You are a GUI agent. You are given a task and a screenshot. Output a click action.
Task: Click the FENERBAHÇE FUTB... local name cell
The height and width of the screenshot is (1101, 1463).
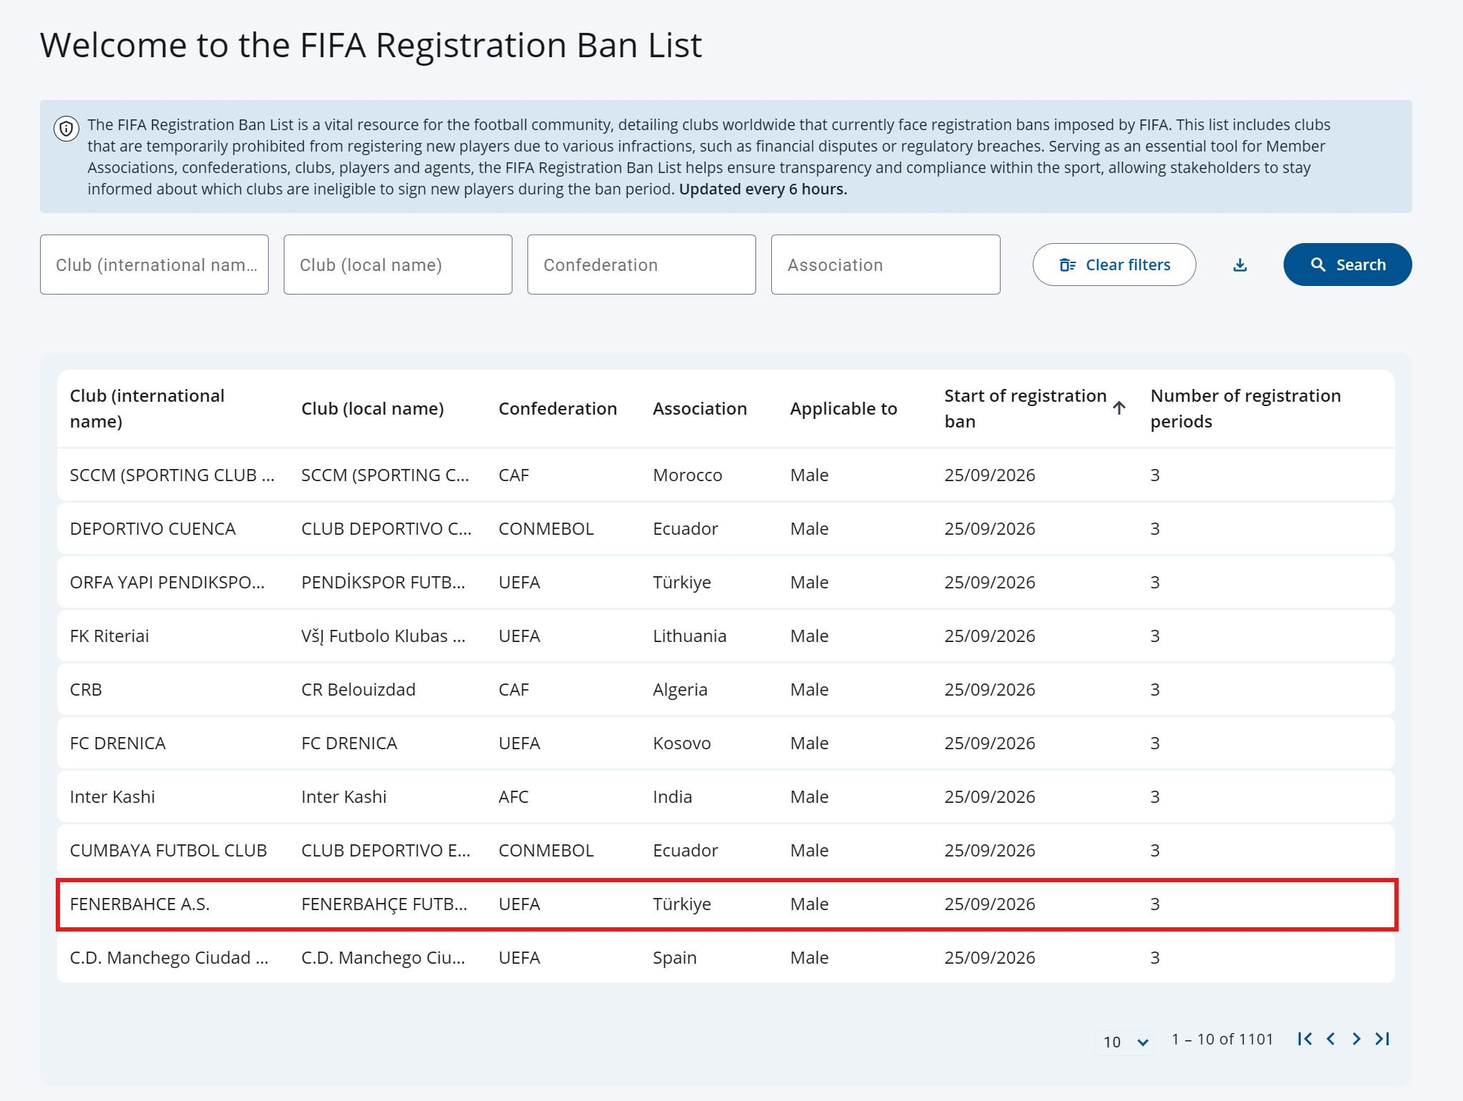[385, 904]
